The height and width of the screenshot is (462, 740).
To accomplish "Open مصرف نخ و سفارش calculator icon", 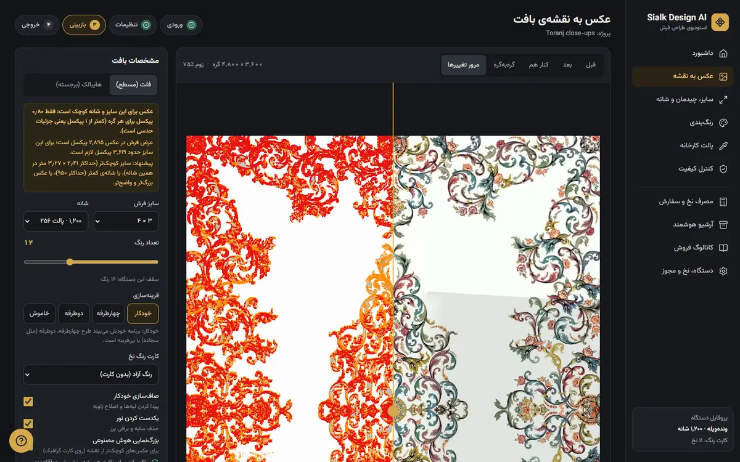I will [x=723, y=201].
